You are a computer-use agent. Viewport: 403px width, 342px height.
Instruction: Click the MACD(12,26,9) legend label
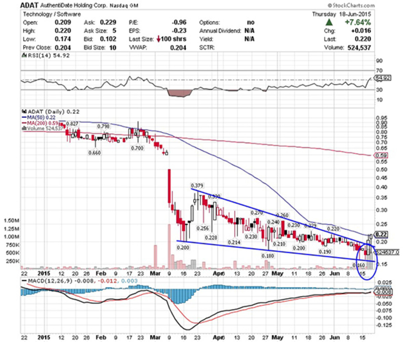(x=50, y=281)
